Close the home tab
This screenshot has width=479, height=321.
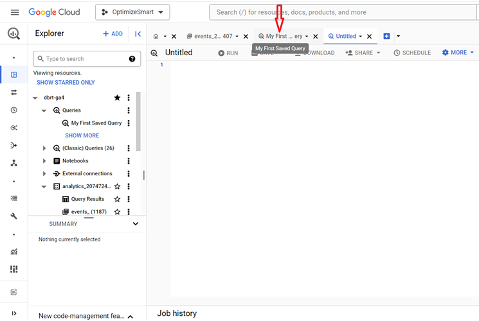(174, 37)
